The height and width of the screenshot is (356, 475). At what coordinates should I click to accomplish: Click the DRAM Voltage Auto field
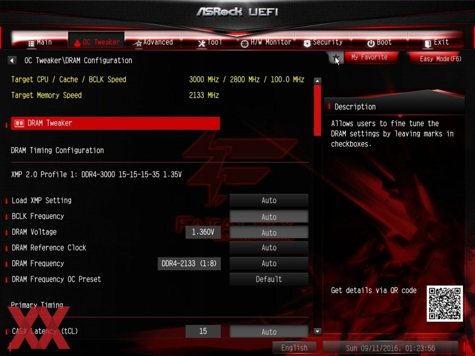click(x=269, y=232)
